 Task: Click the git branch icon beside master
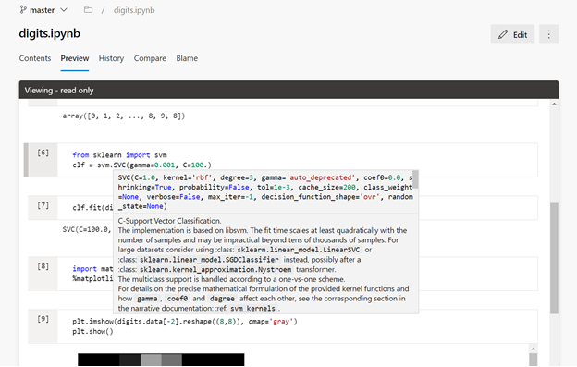pyautogui.click(x=23, y=10)
